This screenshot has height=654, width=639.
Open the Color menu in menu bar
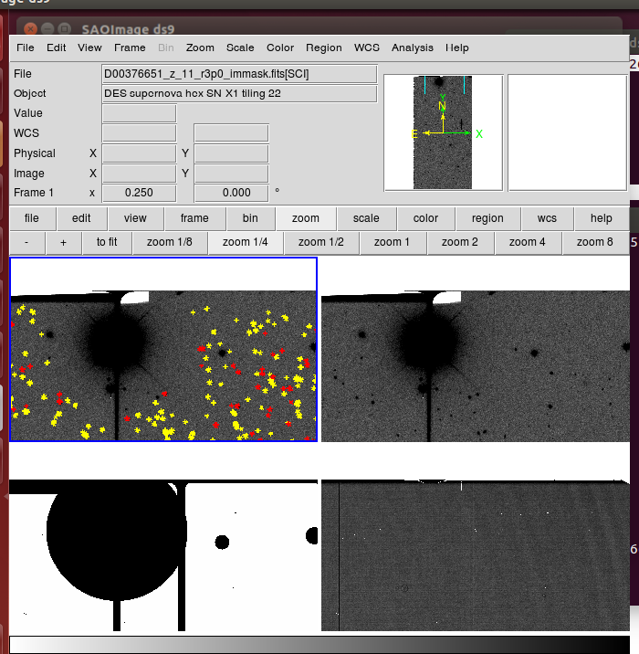click(280, 47)
